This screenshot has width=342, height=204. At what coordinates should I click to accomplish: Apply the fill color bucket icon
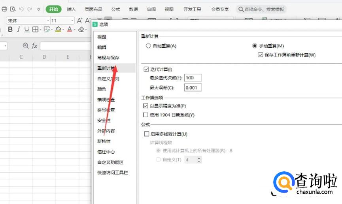[58, 29]
